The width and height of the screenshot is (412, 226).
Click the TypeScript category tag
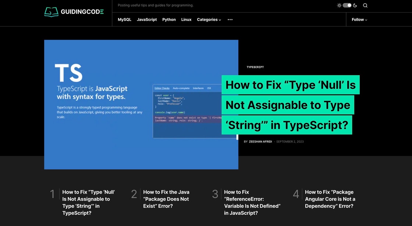(x=255, y=67)
